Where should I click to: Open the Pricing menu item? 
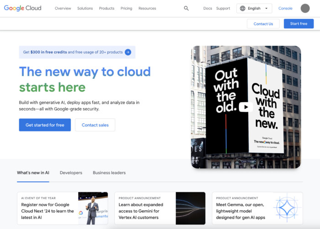tap(126, 8)
